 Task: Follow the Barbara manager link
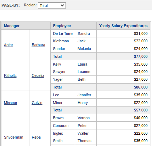pos(38,45)
